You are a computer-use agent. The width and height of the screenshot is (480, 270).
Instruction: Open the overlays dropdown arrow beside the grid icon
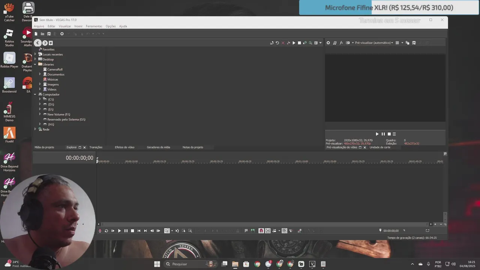pyautogui.click(x=402, y=43)
